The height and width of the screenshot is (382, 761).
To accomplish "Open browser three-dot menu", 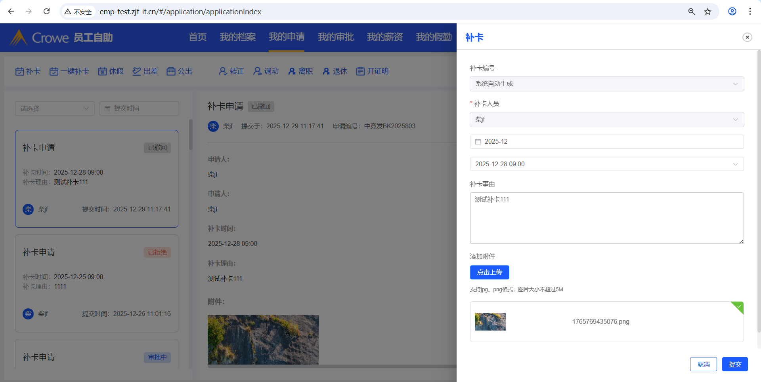I will 750,11.
